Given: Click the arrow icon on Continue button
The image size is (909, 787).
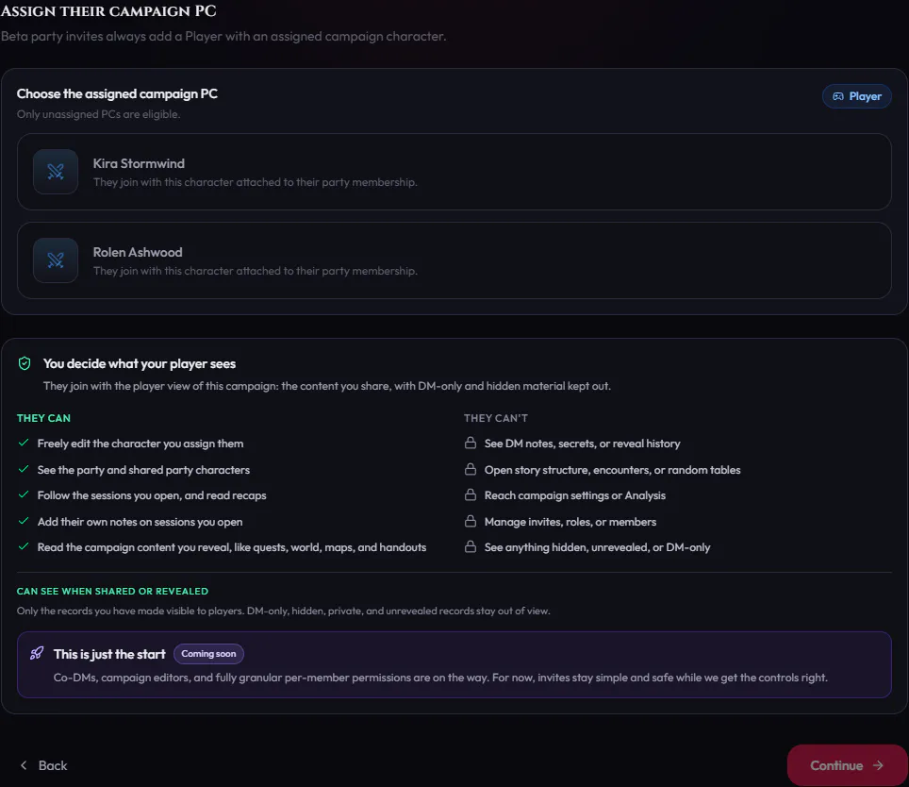Looking at the screenshot, I should 878,765.
